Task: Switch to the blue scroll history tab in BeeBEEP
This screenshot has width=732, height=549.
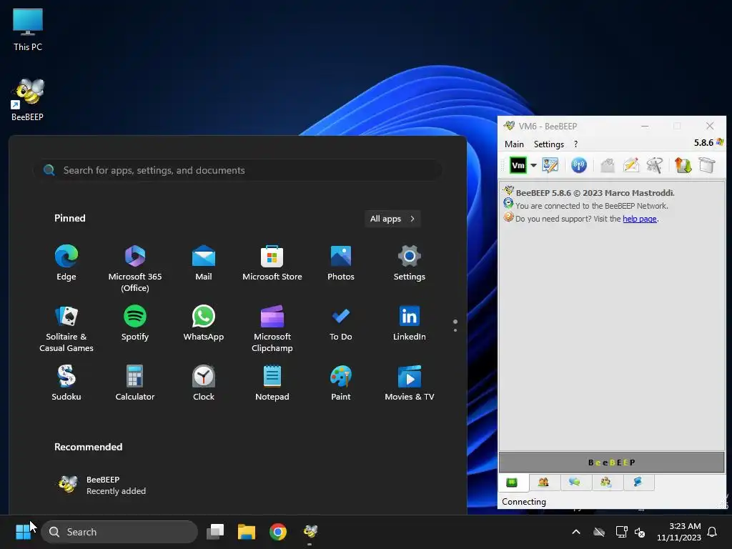Action: 638,483
